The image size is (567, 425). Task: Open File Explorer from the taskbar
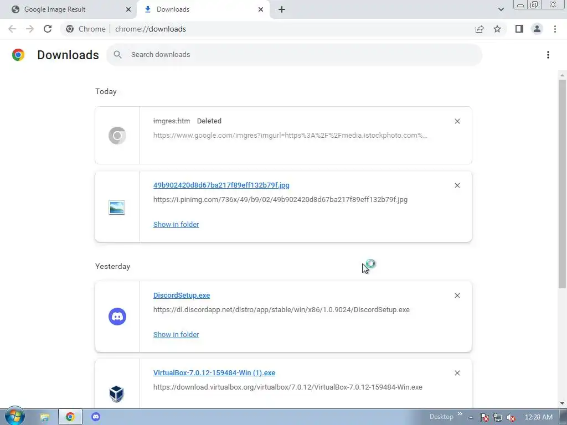point(44,417)
